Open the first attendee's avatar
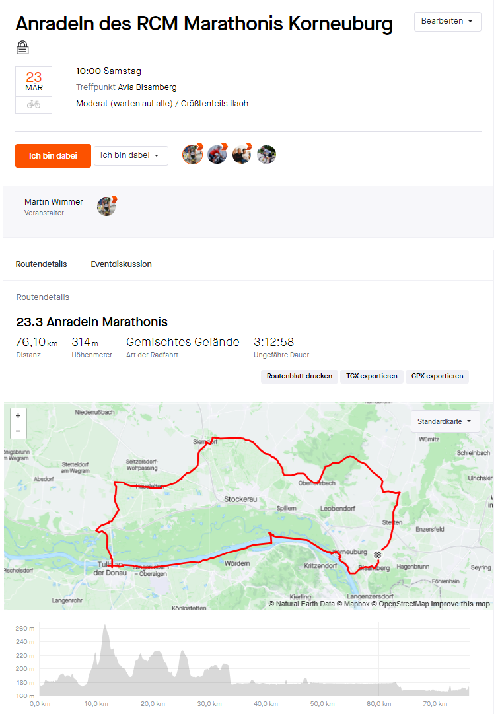500x714 pixels. tap(193, 155)
